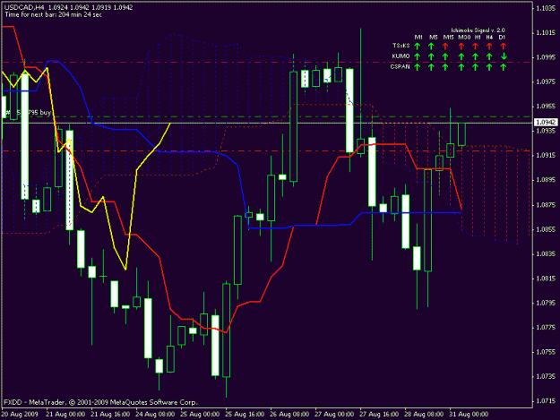Click the '31 Aug 00:00' time axis label

pyautogui.click(x=469, y=415)
